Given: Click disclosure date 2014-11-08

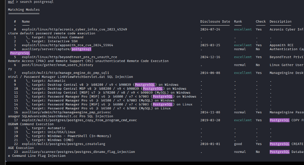Looking at the screenshot, I should 210,112.
